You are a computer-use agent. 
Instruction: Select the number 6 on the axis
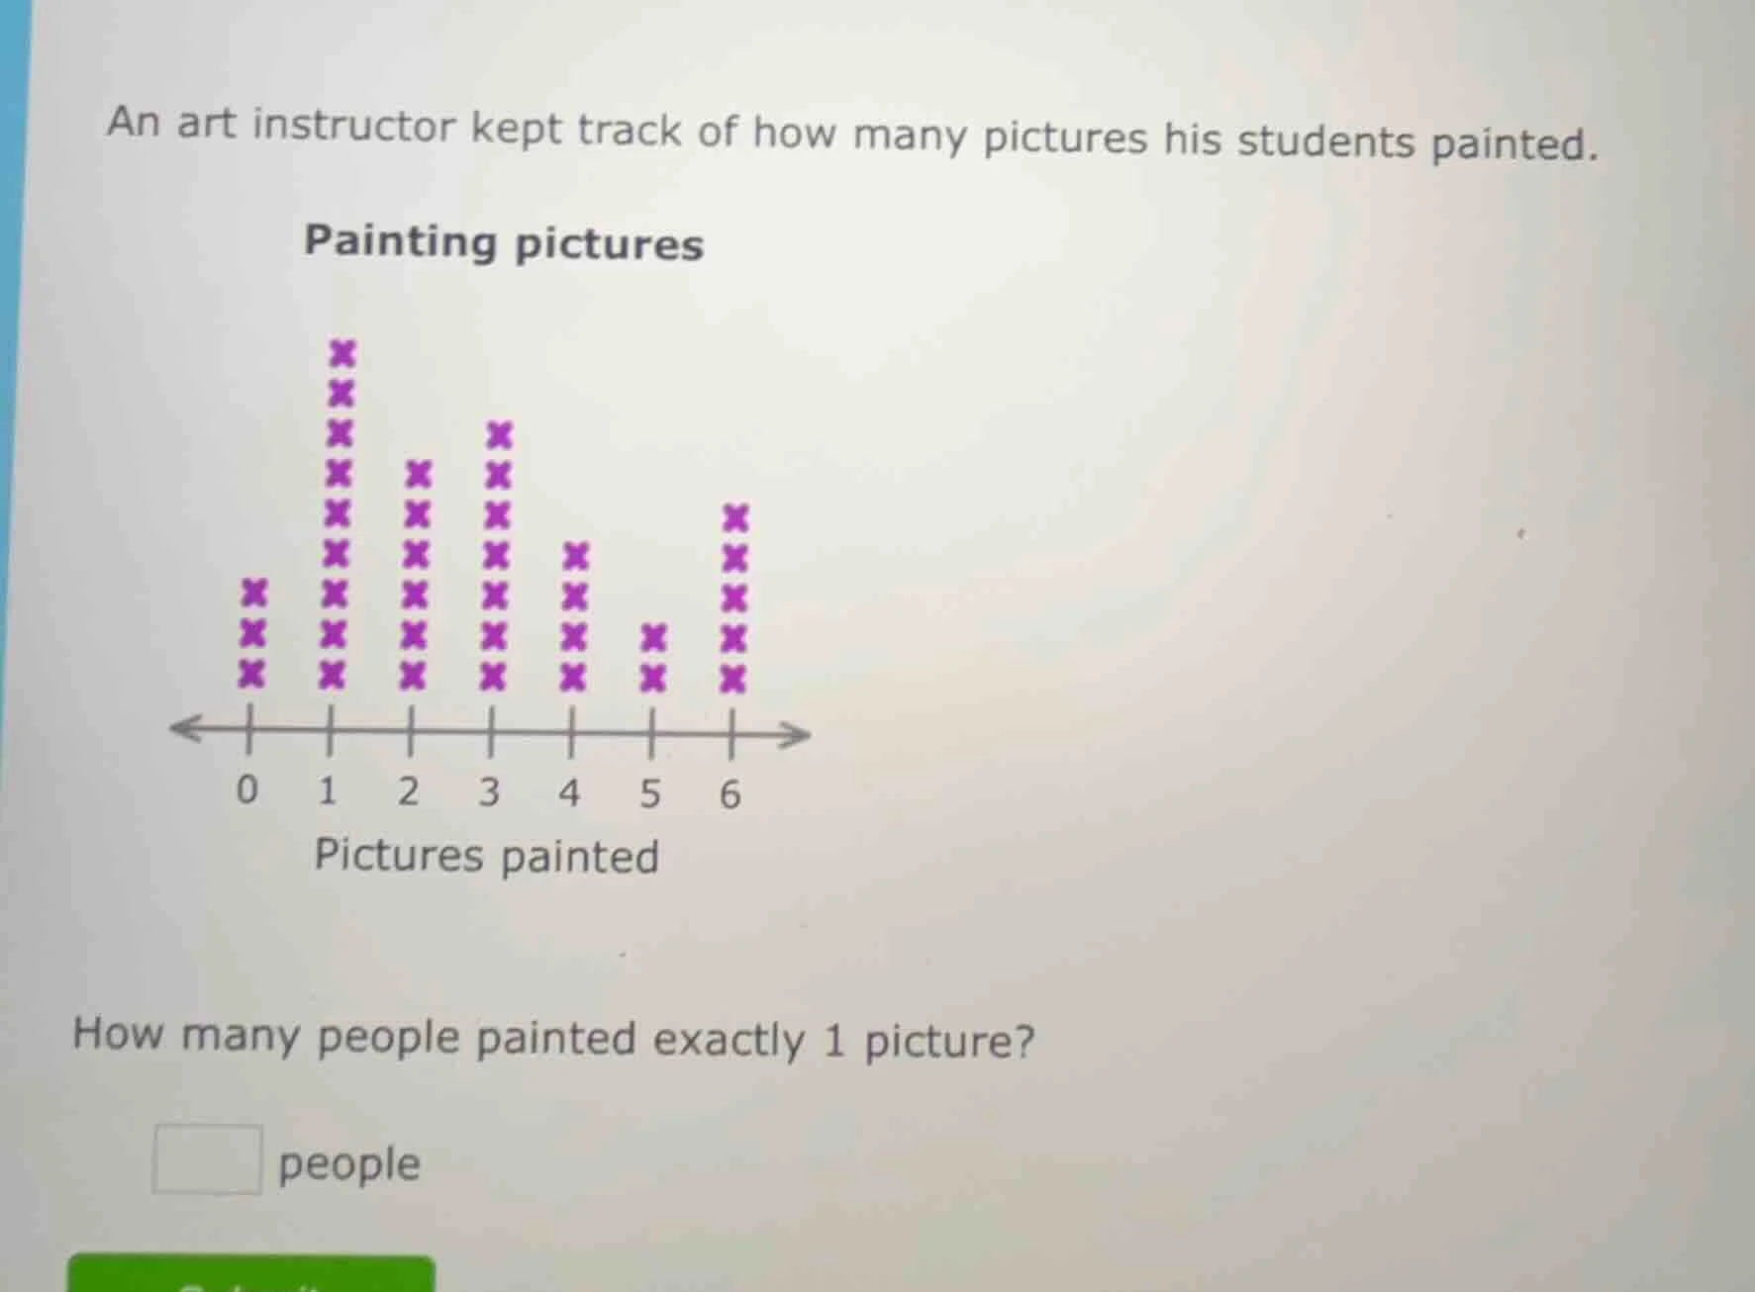pyautogui.click(x=731, y=792)
